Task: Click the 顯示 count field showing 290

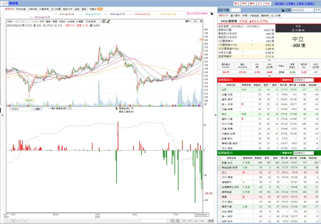Action: [x=195, y=21]
